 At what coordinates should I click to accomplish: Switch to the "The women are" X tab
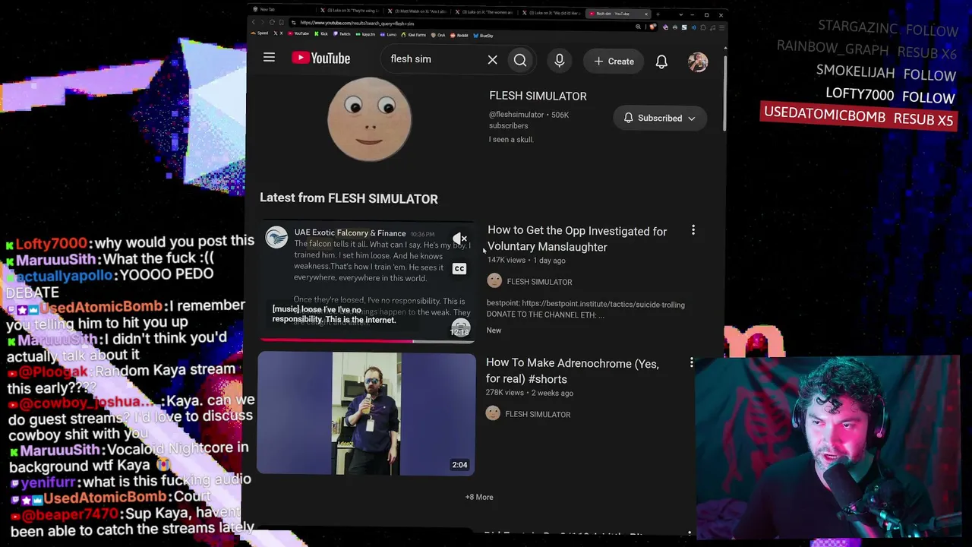(x=482, y=12)
